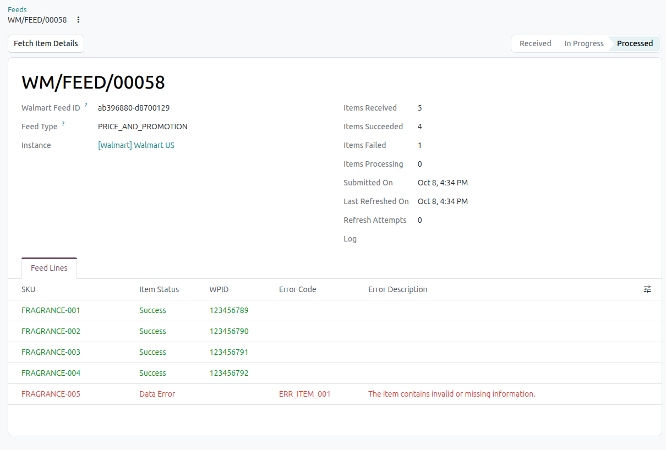666x450 pixels.
Task: Sort by the Error Code column header
Action: [298, 289]
